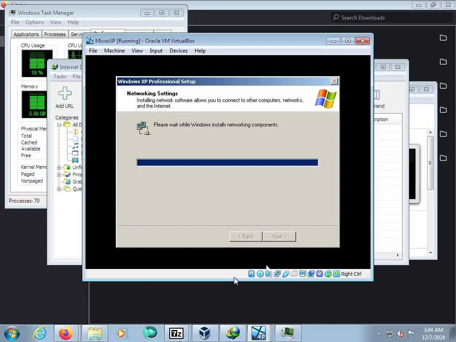Click the audio indicator icon in VirtualBox status bar

(269, 274)
